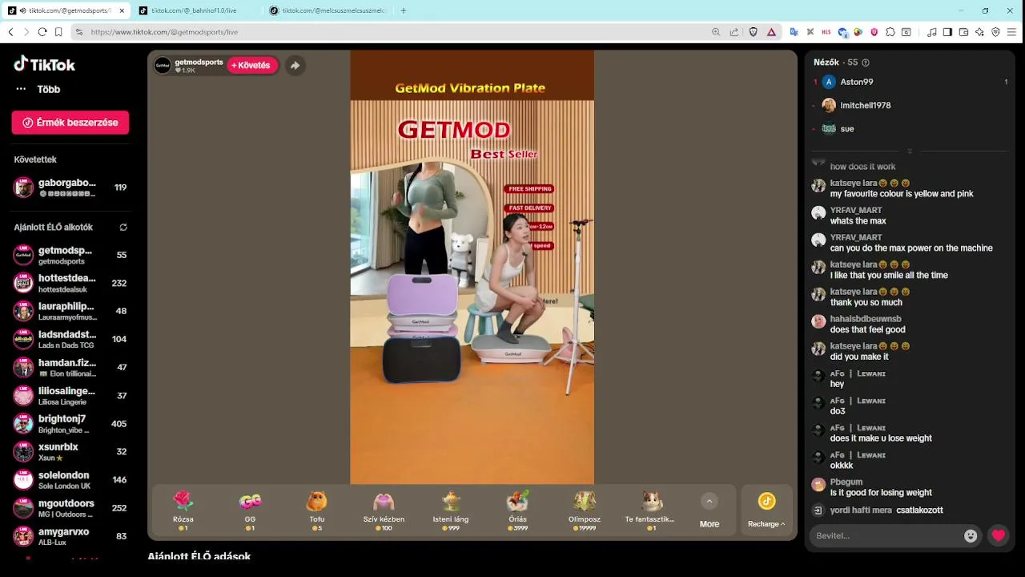Send the Olimposz gift
Screen dimensions: 1025x577
click(584, 510)
